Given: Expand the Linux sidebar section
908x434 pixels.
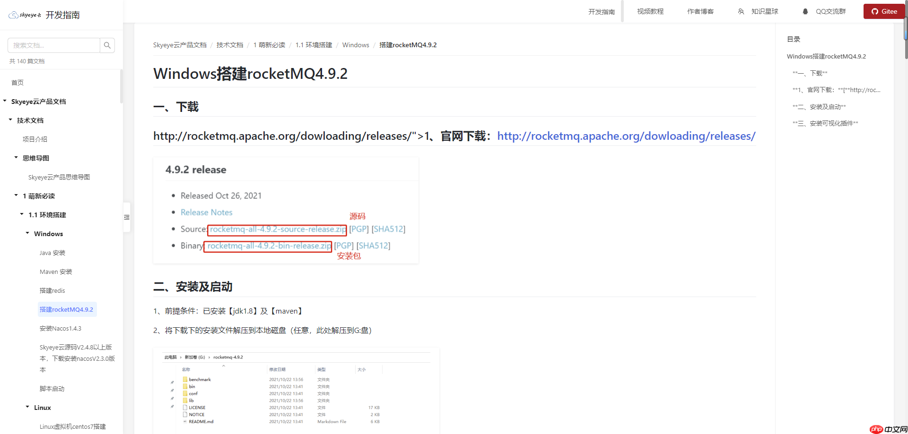Looking at the screenshot, I should [x=27, y=407].
